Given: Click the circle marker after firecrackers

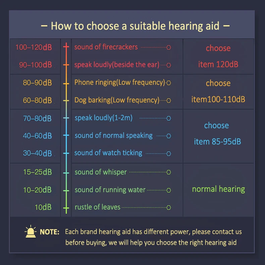Looking at the screenshot, I should pos(169,48).
